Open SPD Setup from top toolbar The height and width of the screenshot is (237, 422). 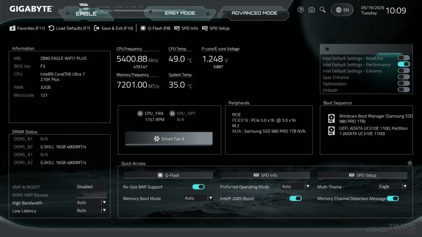coord(216,28)
